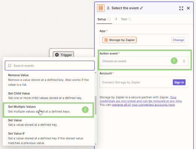This screenshot has height=149, width=196.
Task: Click the "2. Select the event" title
Action: click(x=123, y=8)
